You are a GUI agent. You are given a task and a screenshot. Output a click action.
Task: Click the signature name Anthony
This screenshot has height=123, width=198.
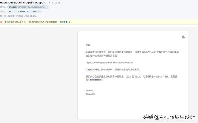point(90,91)
